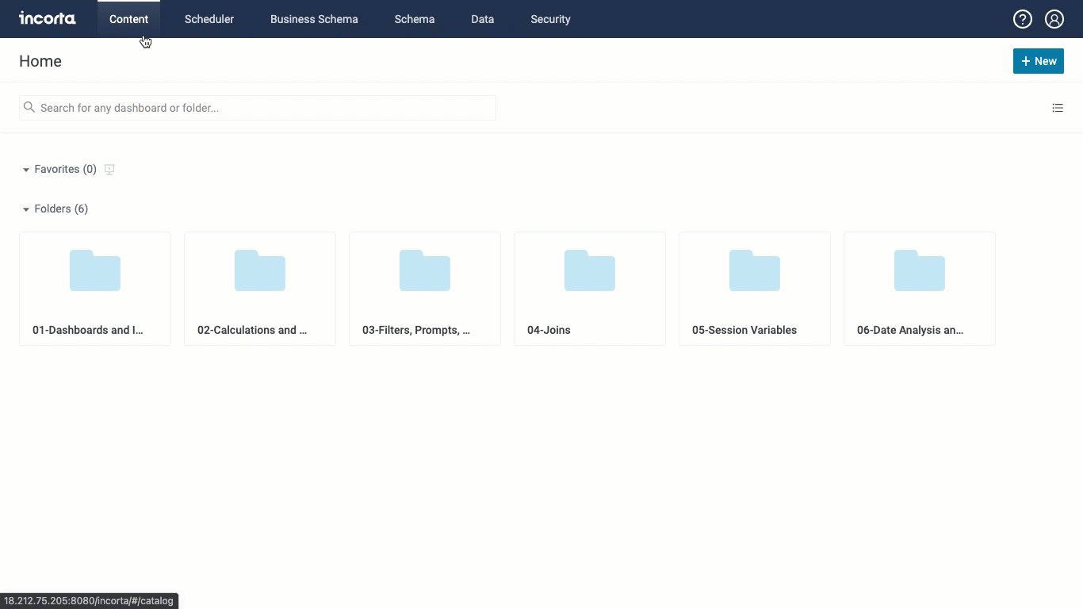Click the Favorites (0) heading text

tap(66, 169)
